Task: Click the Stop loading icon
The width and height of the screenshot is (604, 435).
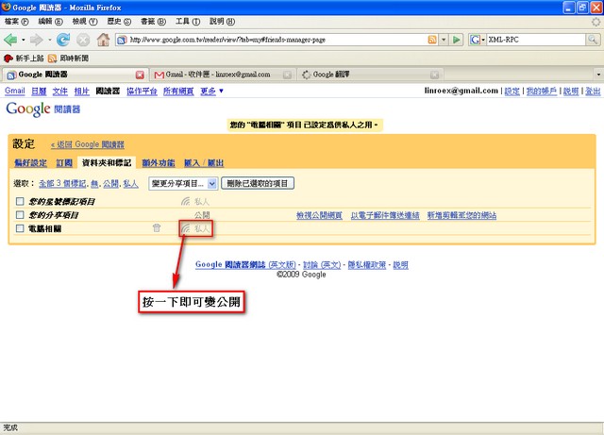Action: pos(83,40)
